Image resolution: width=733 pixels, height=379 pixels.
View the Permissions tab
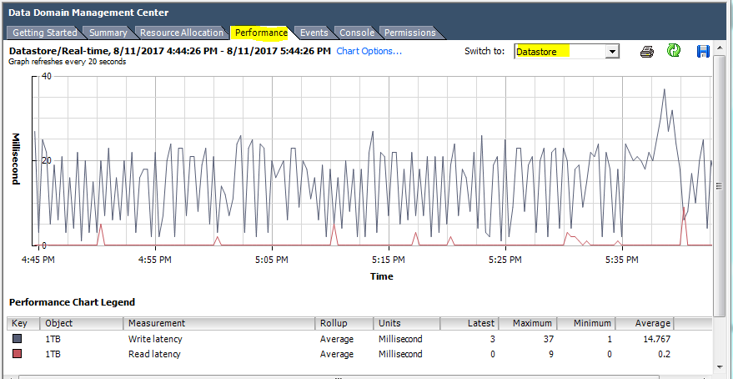coord(409,33)
